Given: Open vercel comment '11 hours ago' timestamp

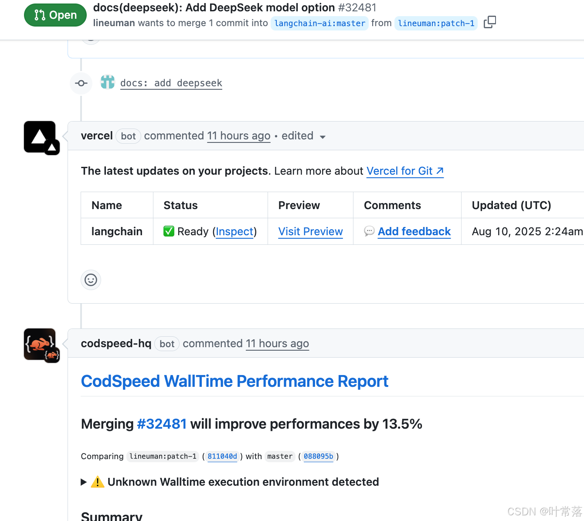Looking at the screenshot, I should coord(239,136).
